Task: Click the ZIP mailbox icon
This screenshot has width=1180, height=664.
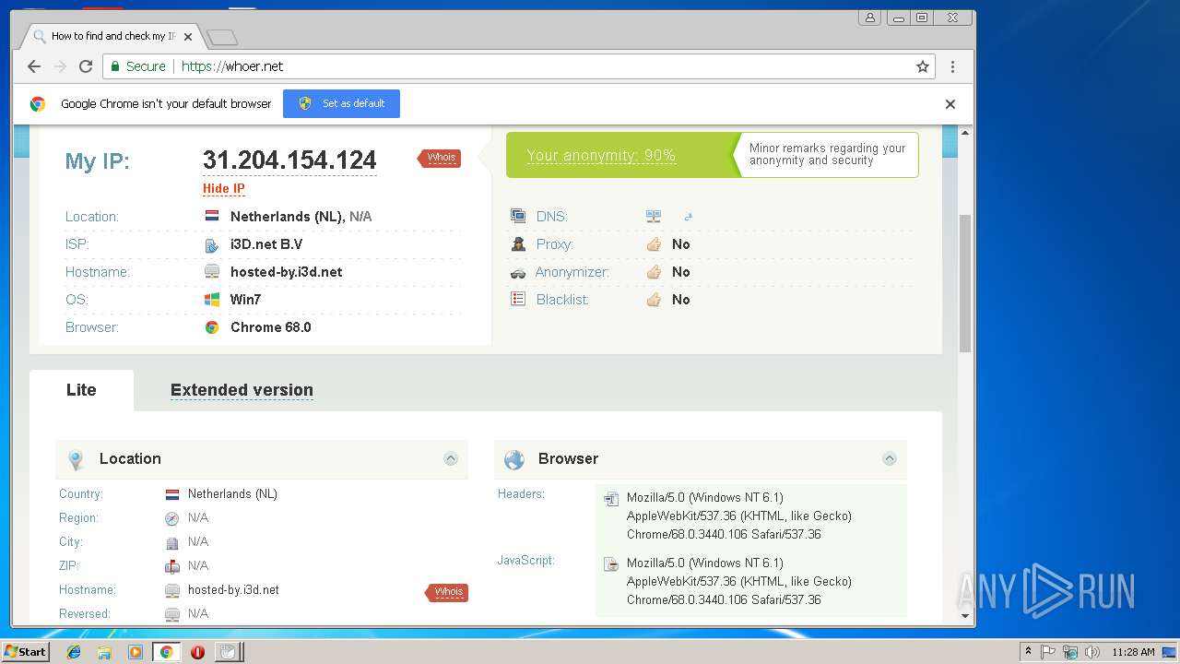Action: click(171, 566)
